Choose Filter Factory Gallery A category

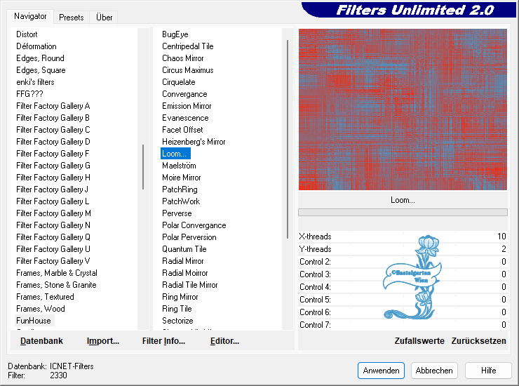[x=53, y=106]
